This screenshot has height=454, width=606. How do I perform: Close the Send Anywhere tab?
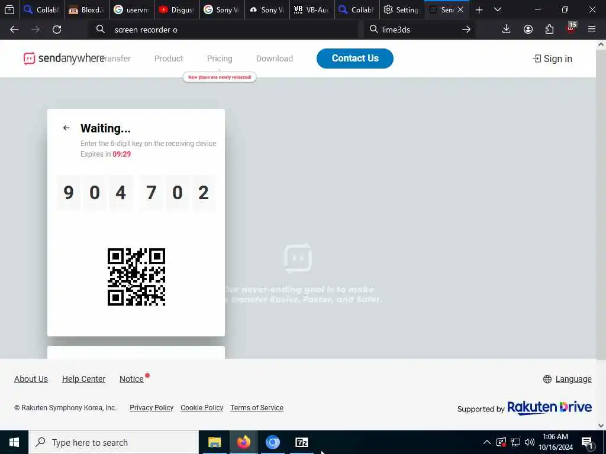[460, 10]
